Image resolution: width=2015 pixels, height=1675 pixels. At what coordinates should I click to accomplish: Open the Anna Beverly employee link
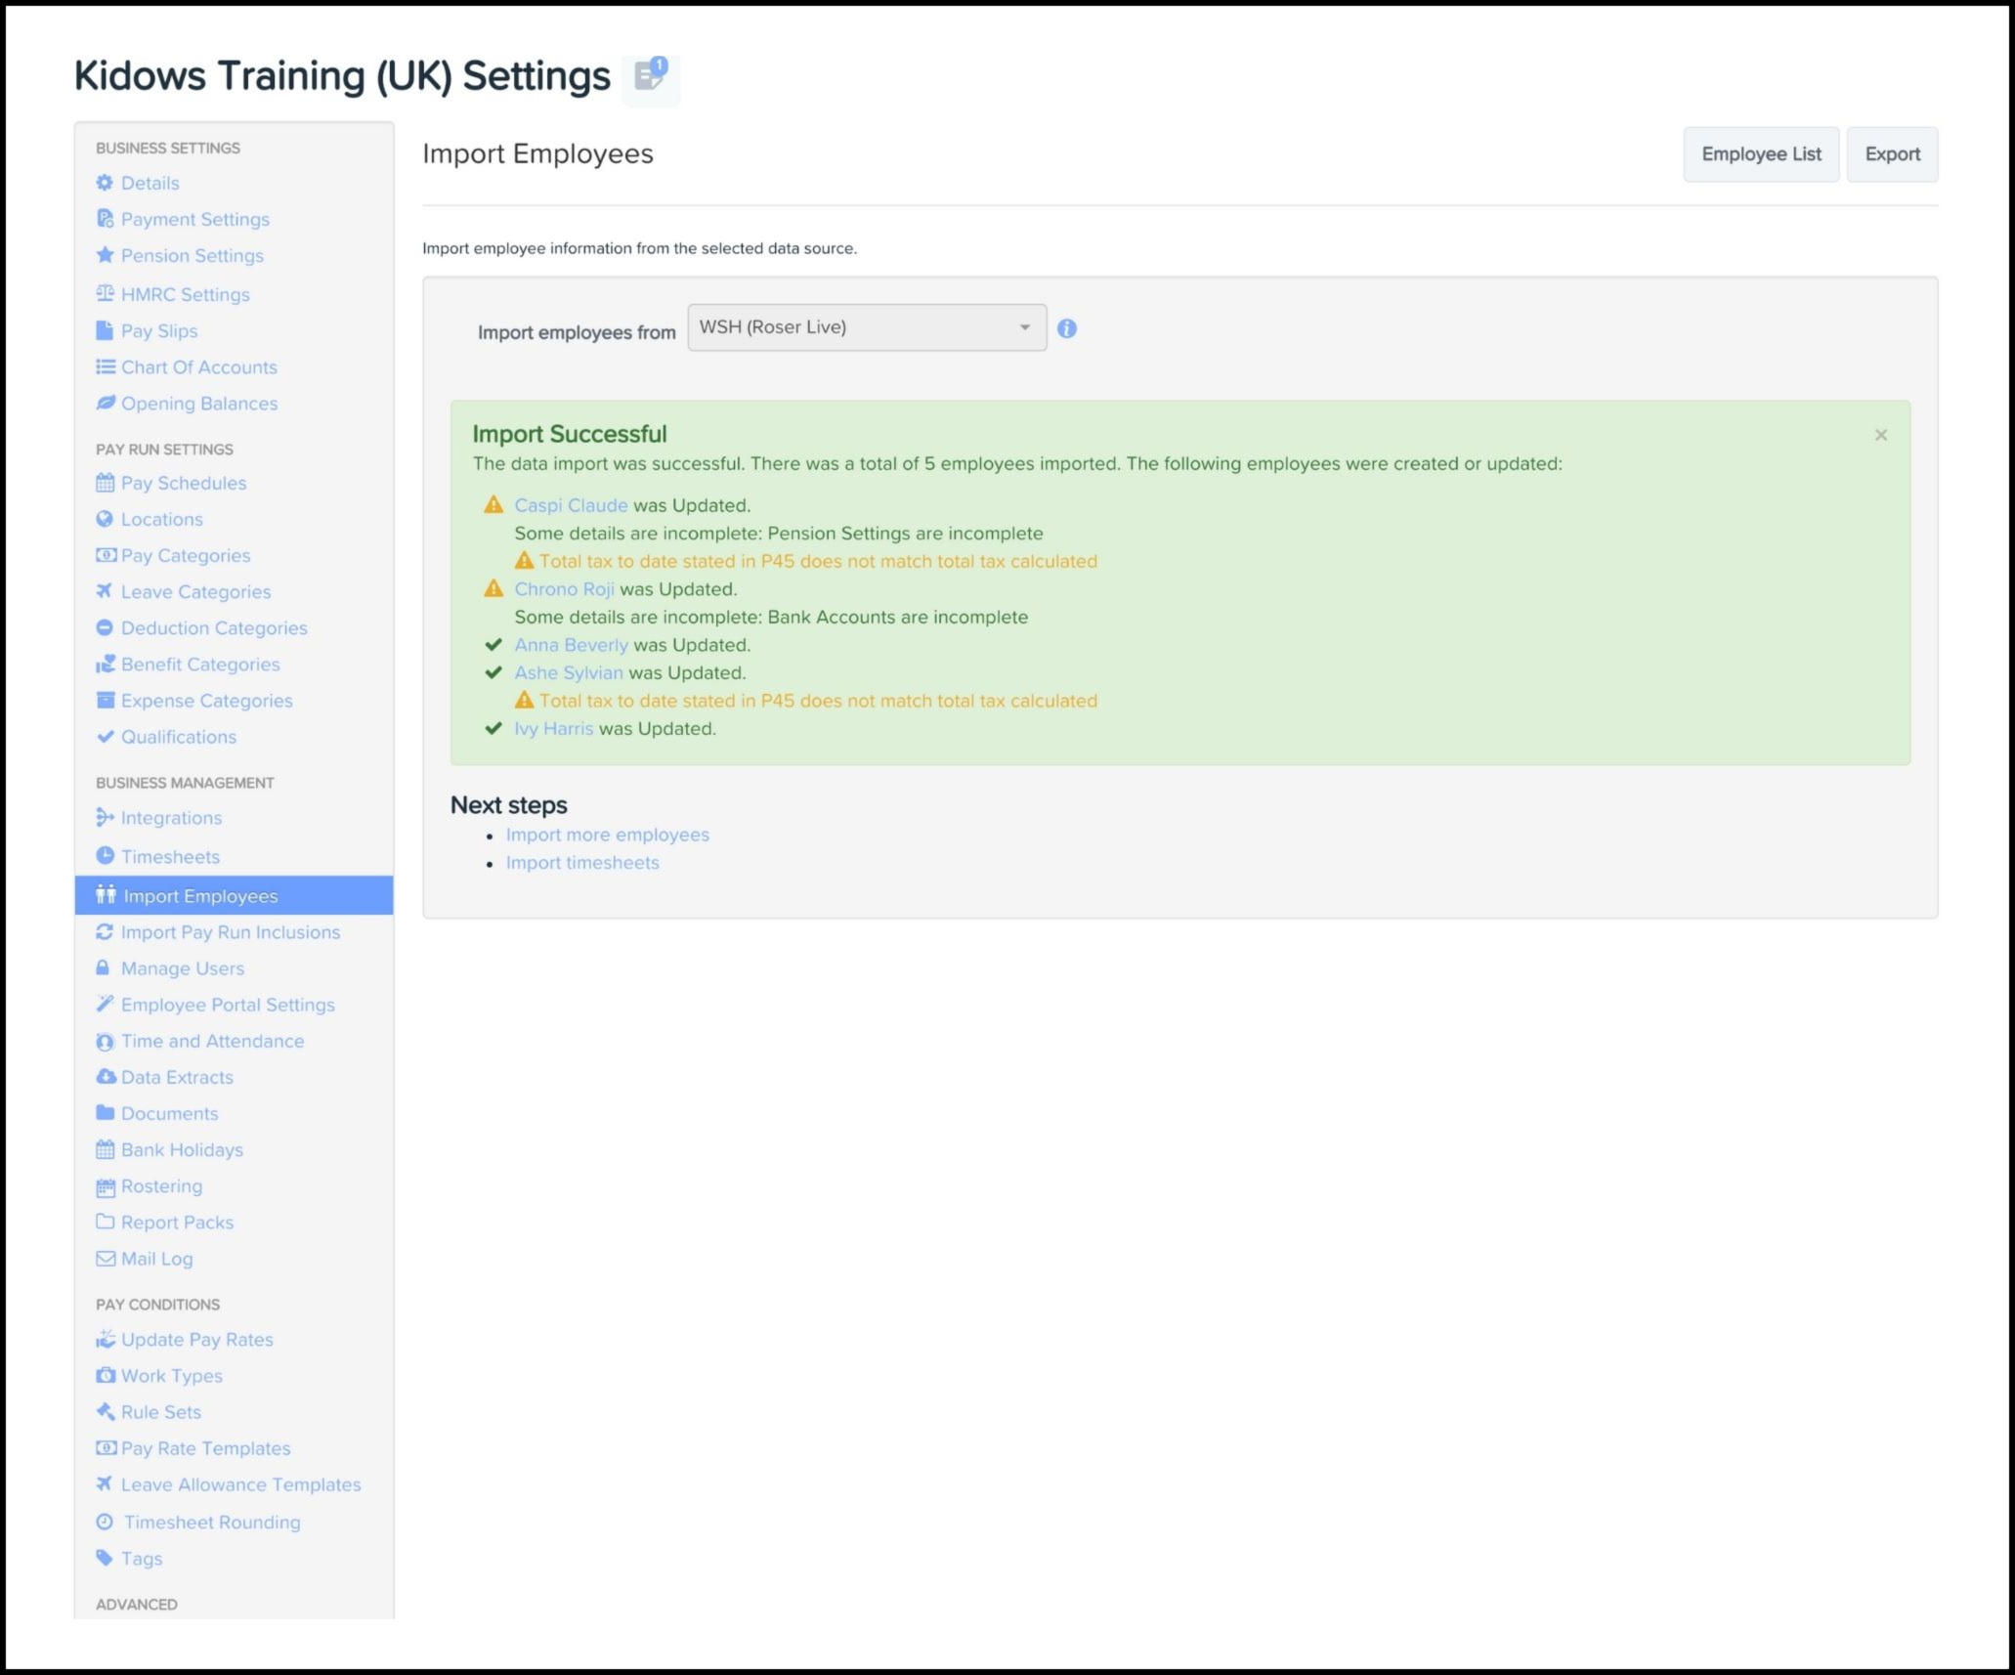point(571,645)
